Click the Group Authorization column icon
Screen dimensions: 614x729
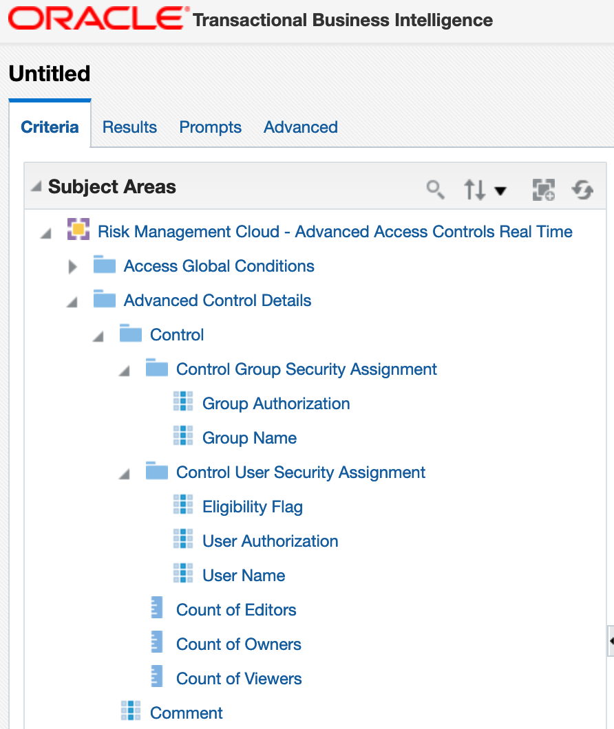[183, 401]
